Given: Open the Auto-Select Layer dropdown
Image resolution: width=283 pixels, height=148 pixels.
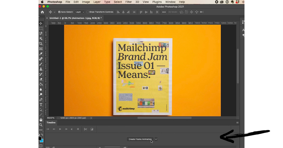Looking at the screenshot, I should click(x=80, y=12).
